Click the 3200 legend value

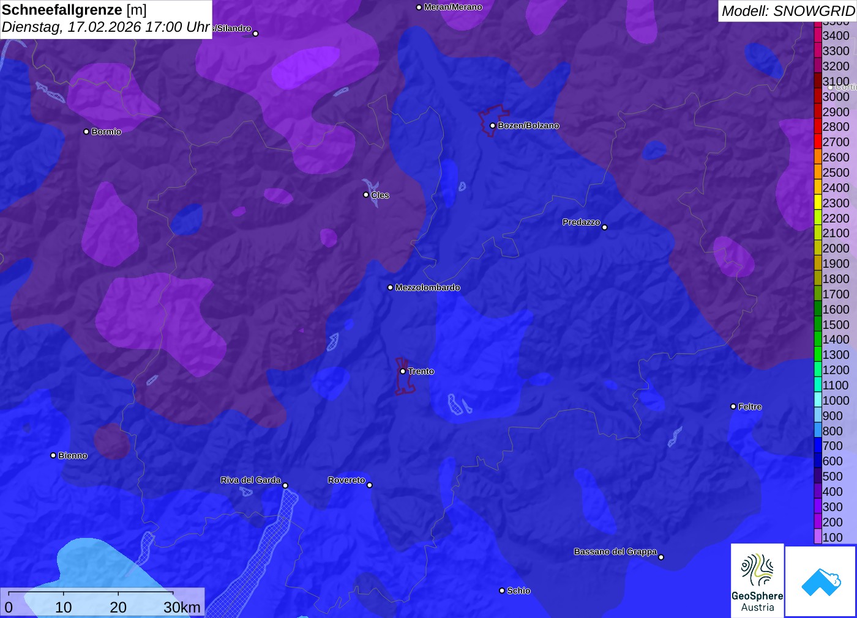836,66
